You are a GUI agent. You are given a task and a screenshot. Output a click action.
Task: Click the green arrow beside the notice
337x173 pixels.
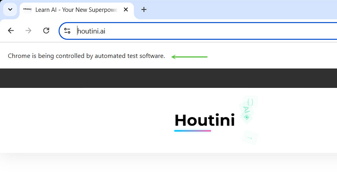click(x=190, y=57)
